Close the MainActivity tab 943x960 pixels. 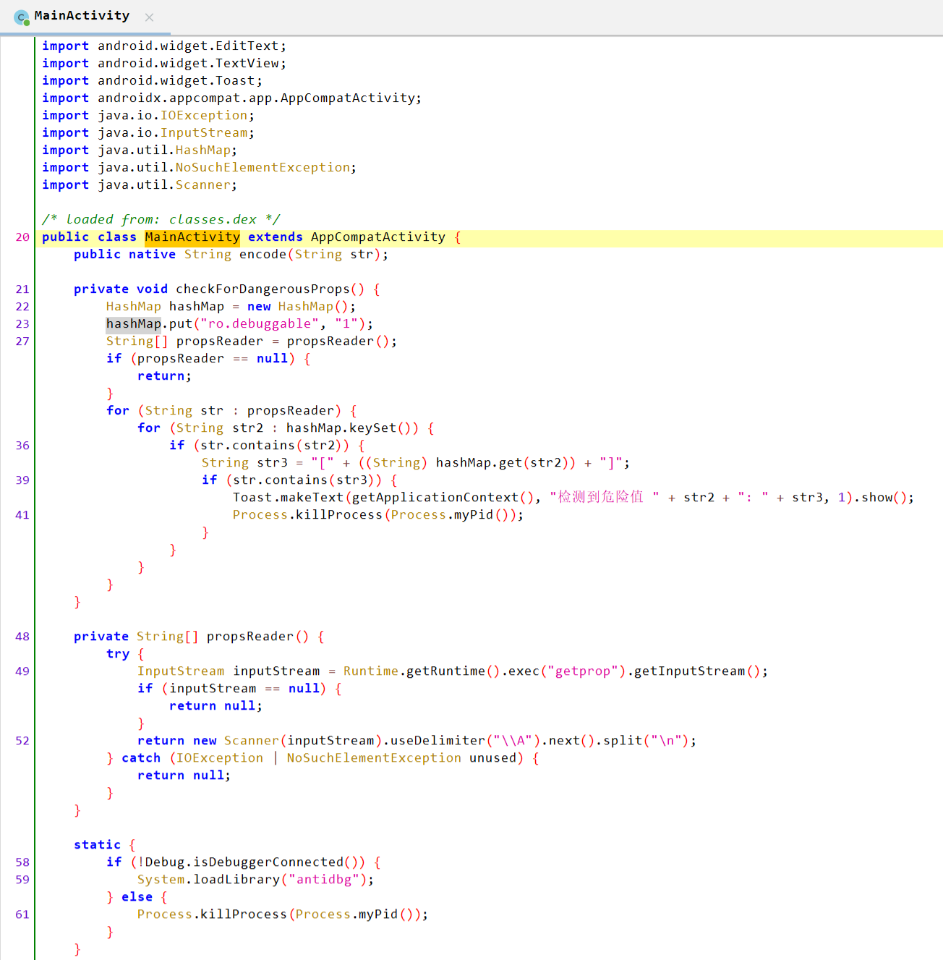[x=149, y=17]
